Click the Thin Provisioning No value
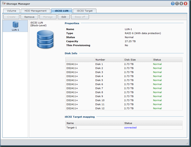 click(126, 45)
